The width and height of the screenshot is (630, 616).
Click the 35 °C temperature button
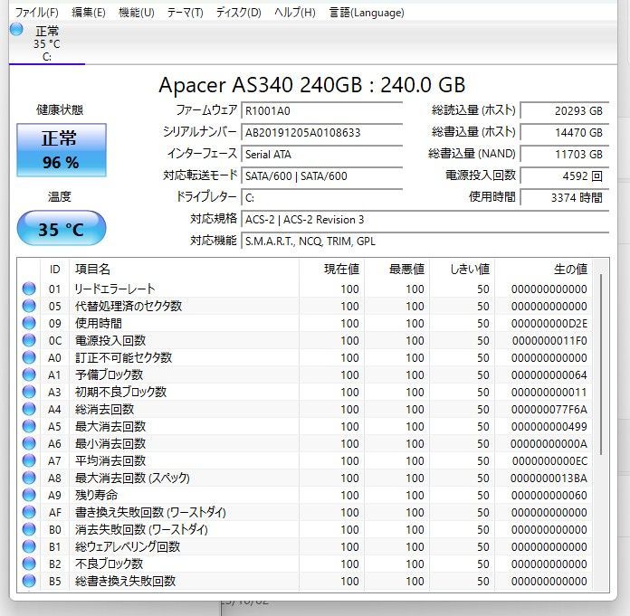tap(62, 229)
